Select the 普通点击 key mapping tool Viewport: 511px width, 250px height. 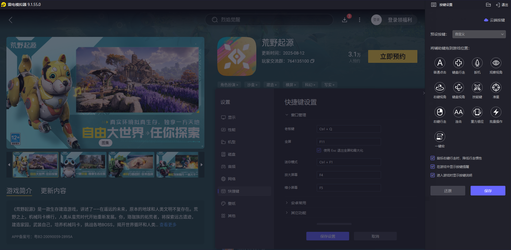(440, 63)
